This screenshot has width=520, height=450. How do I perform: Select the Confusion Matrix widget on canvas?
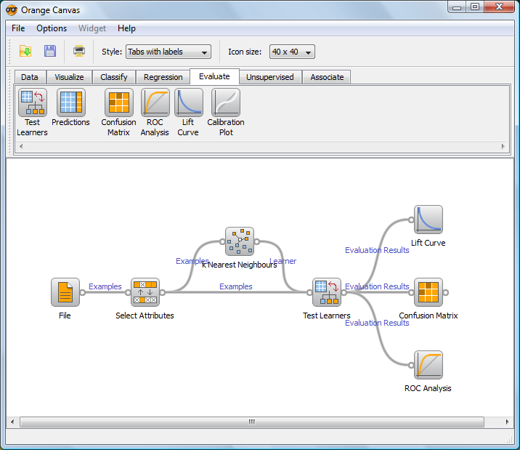[x=428, y=292]
